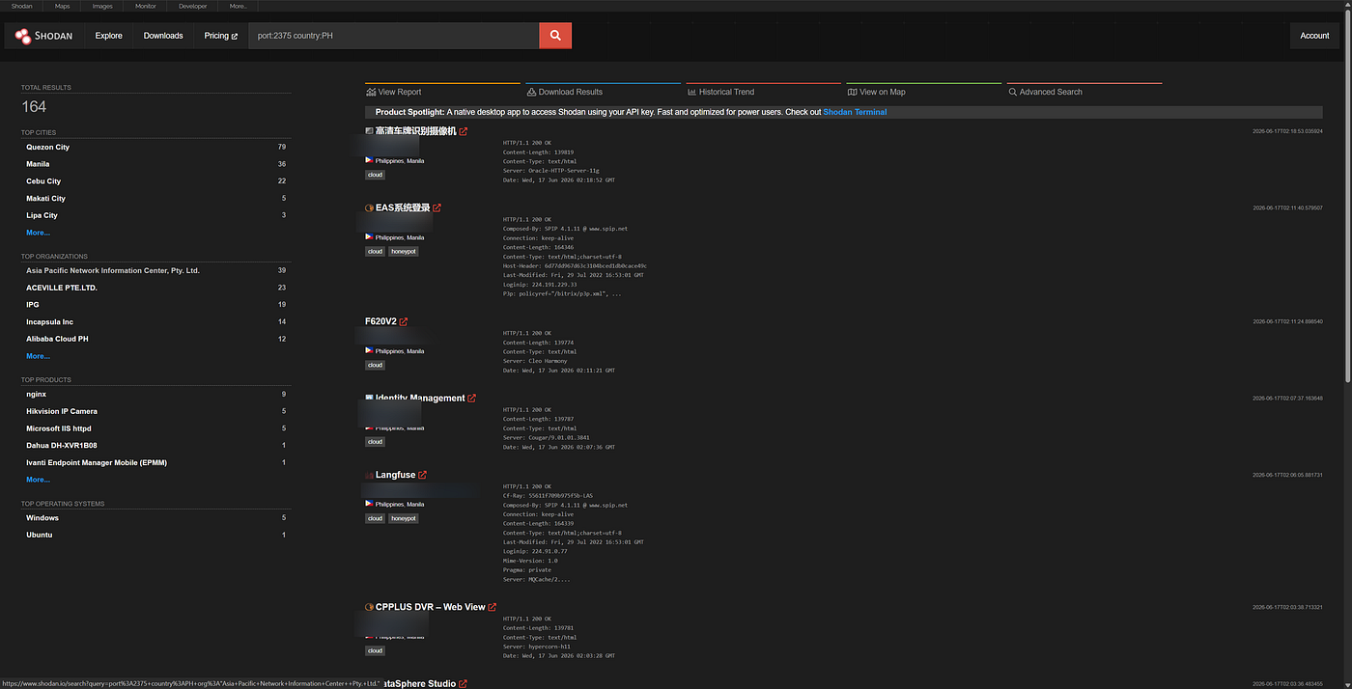This screenshot has height=689, width=1352.
Task: Open the Monitor tab in top bar
Action: tap(145, 6)
